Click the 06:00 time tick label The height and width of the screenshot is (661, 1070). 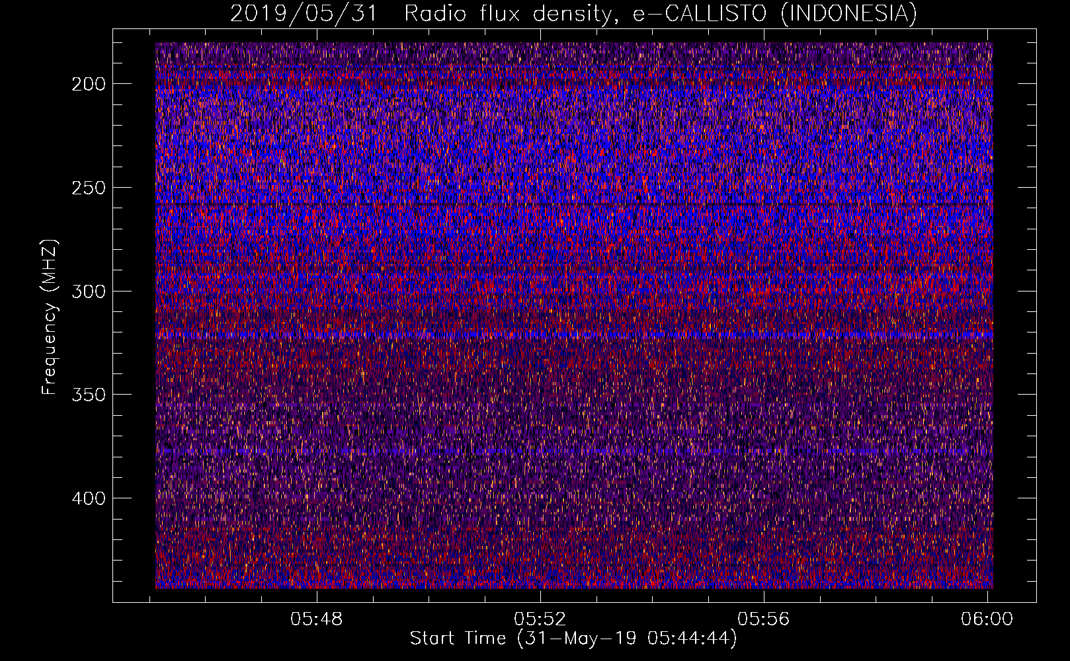(987, 619)
